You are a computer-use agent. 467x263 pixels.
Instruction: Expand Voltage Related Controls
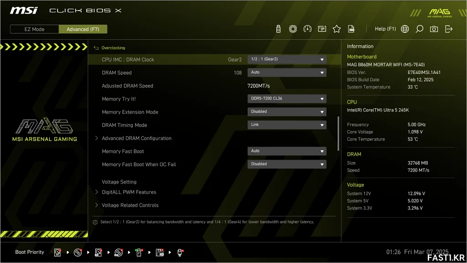tap(130, 205)
